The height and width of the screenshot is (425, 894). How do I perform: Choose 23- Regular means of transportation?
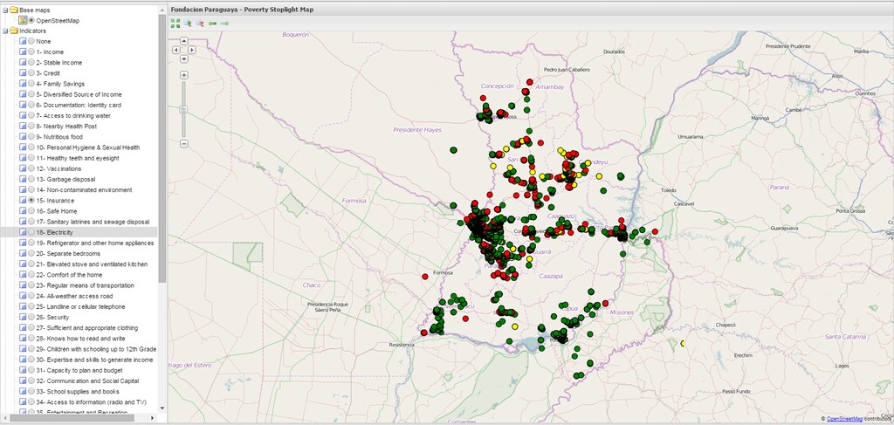tap(85, 285)
